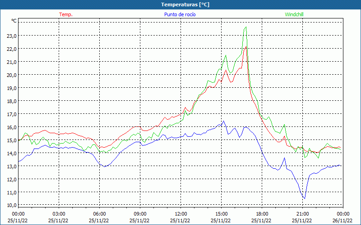Select the blue 'Punto de rocío' legend label
The width and height of the screenshot is (361, 225).
tap(180, 14)
